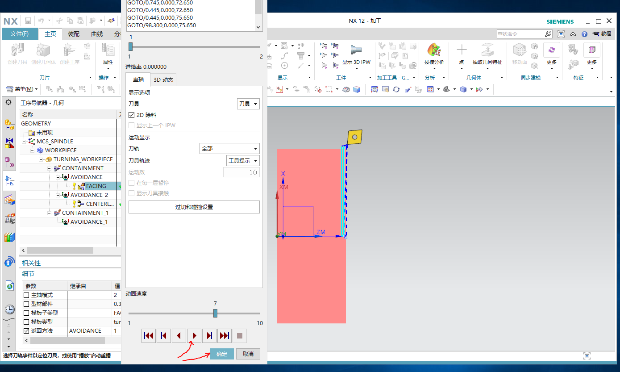Collapse the CONTAINMENT_1 tree node
This screenshot has height=372, width=620.
[x=49, y=213]
